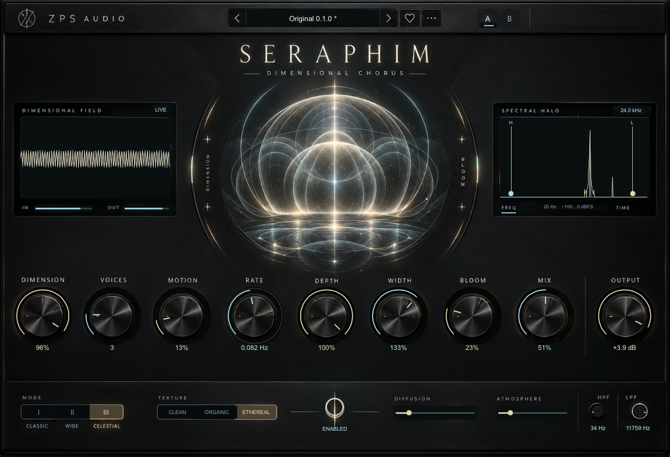Click the Diffusion slider handle
The image size is (670, 457).
pos(409,413)
